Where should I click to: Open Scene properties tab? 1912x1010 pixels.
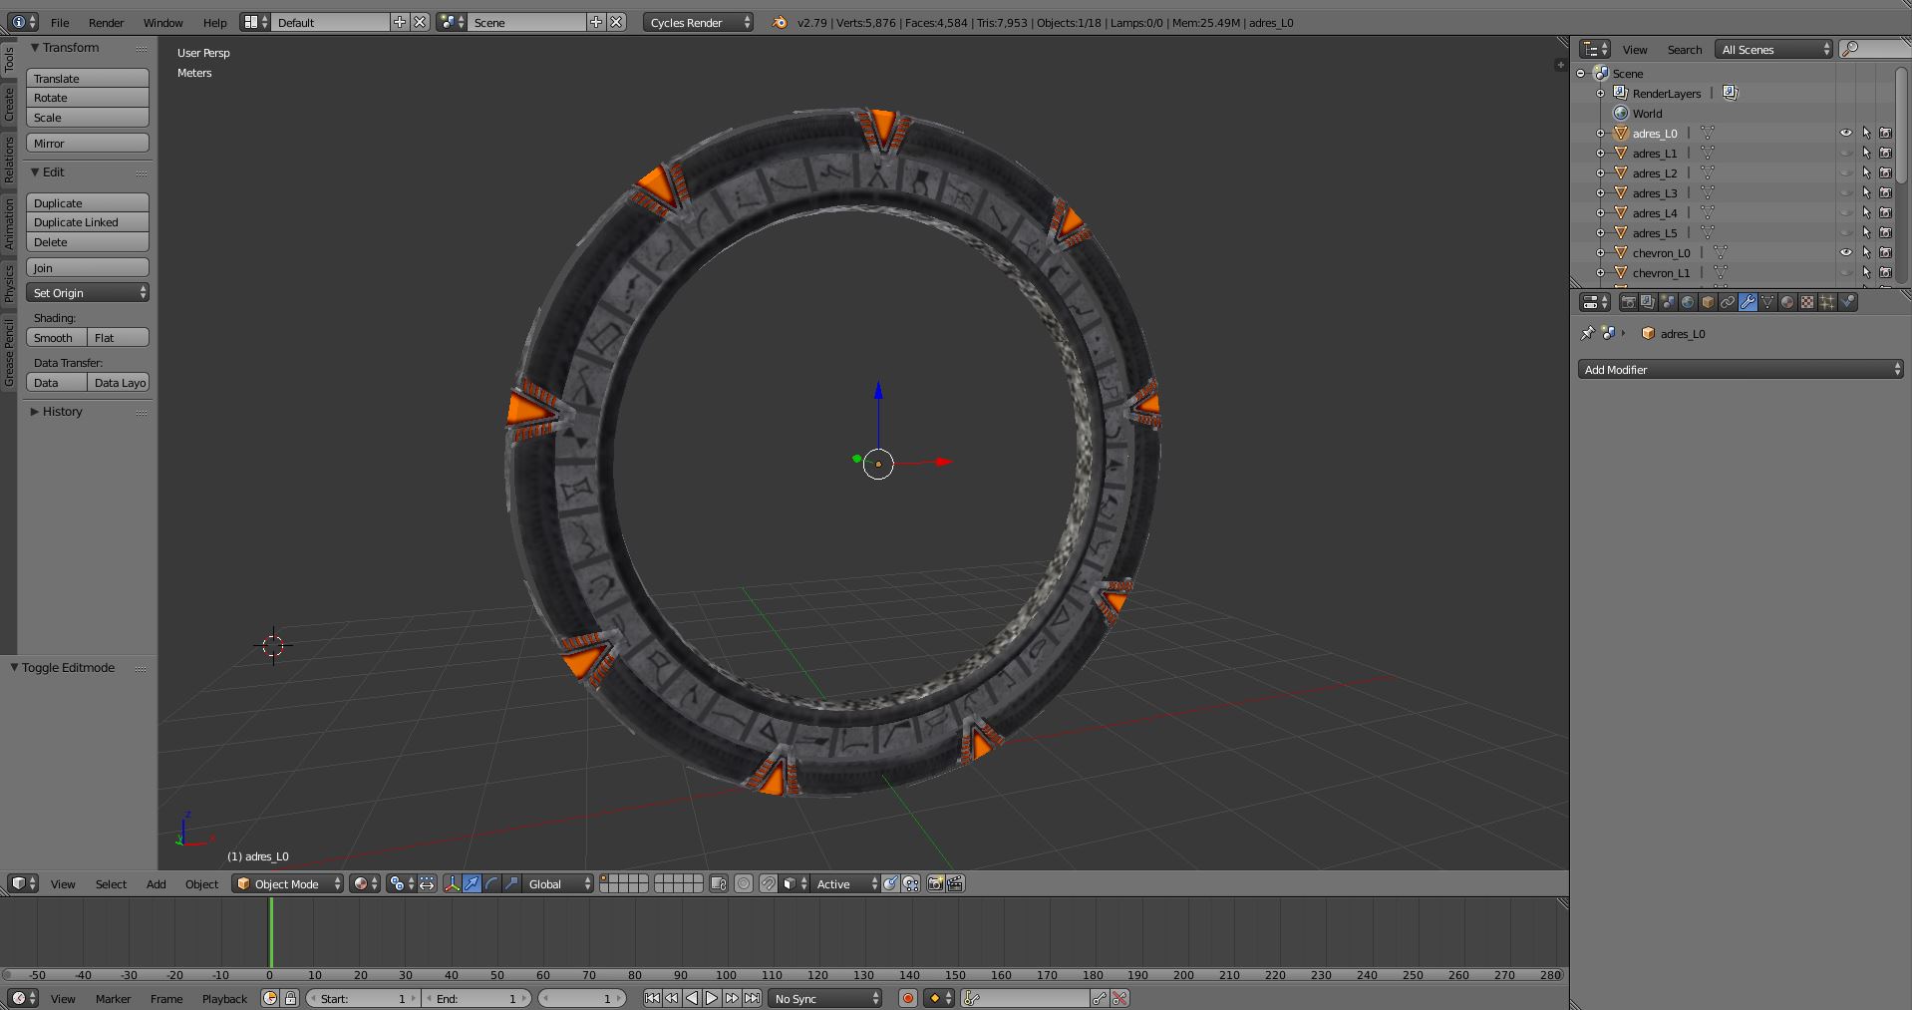click(x=1668, y=302)
